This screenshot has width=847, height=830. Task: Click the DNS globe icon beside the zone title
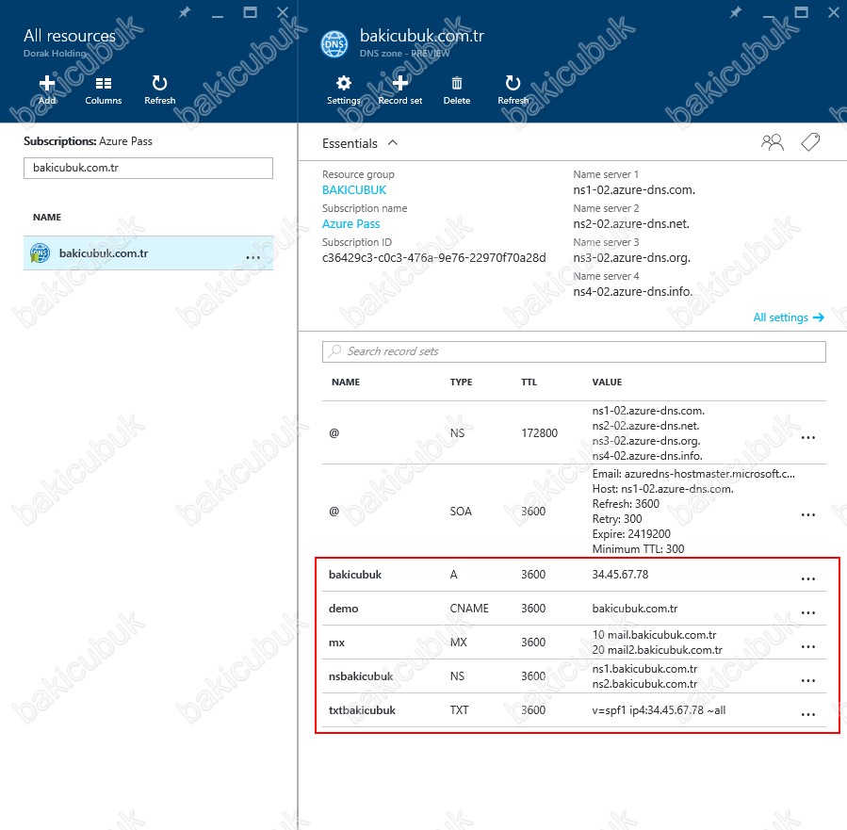click(x=334, y=43)
